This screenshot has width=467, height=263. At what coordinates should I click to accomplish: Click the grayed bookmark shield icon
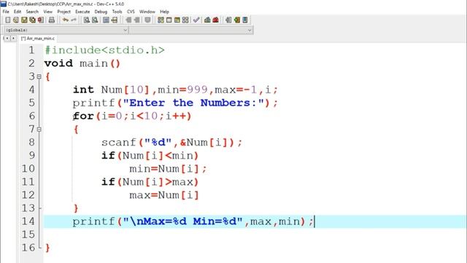(x=147, y=20)
